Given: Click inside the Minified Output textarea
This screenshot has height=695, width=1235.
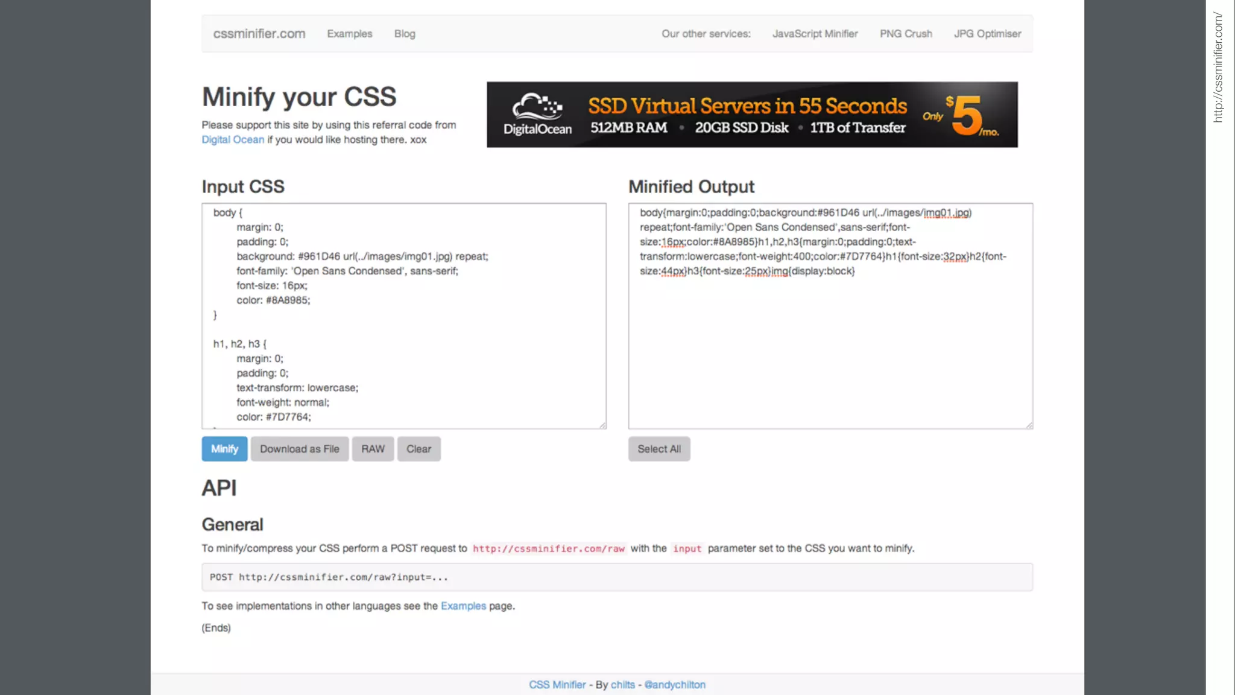Looking at the screenshot, I should (830, 316).
